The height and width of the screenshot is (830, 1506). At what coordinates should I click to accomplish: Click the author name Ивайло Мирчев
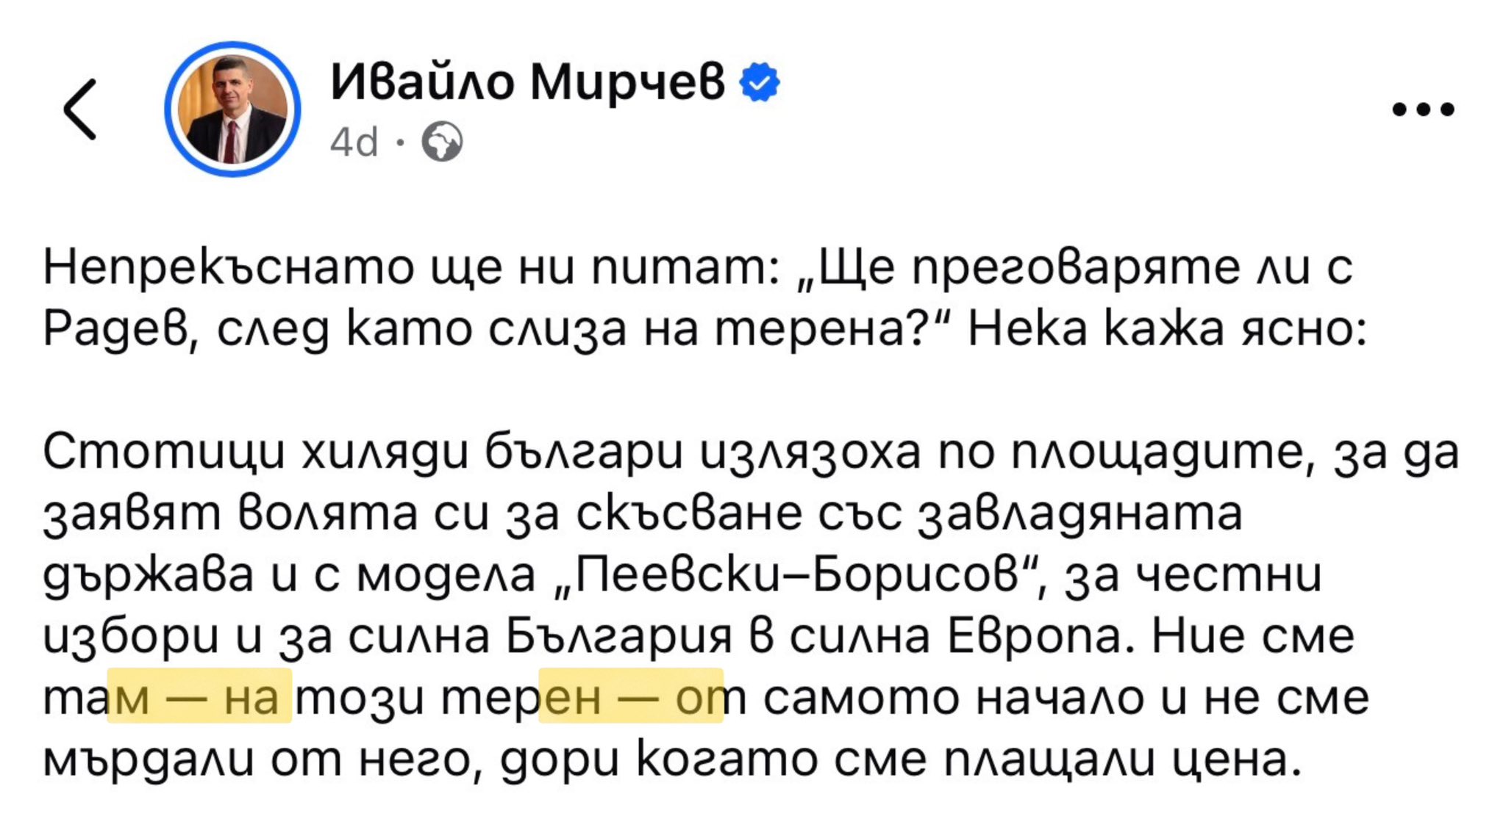click(527, 82)
